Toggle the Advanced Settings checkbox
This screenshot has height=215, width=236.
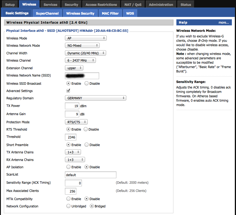68,91
